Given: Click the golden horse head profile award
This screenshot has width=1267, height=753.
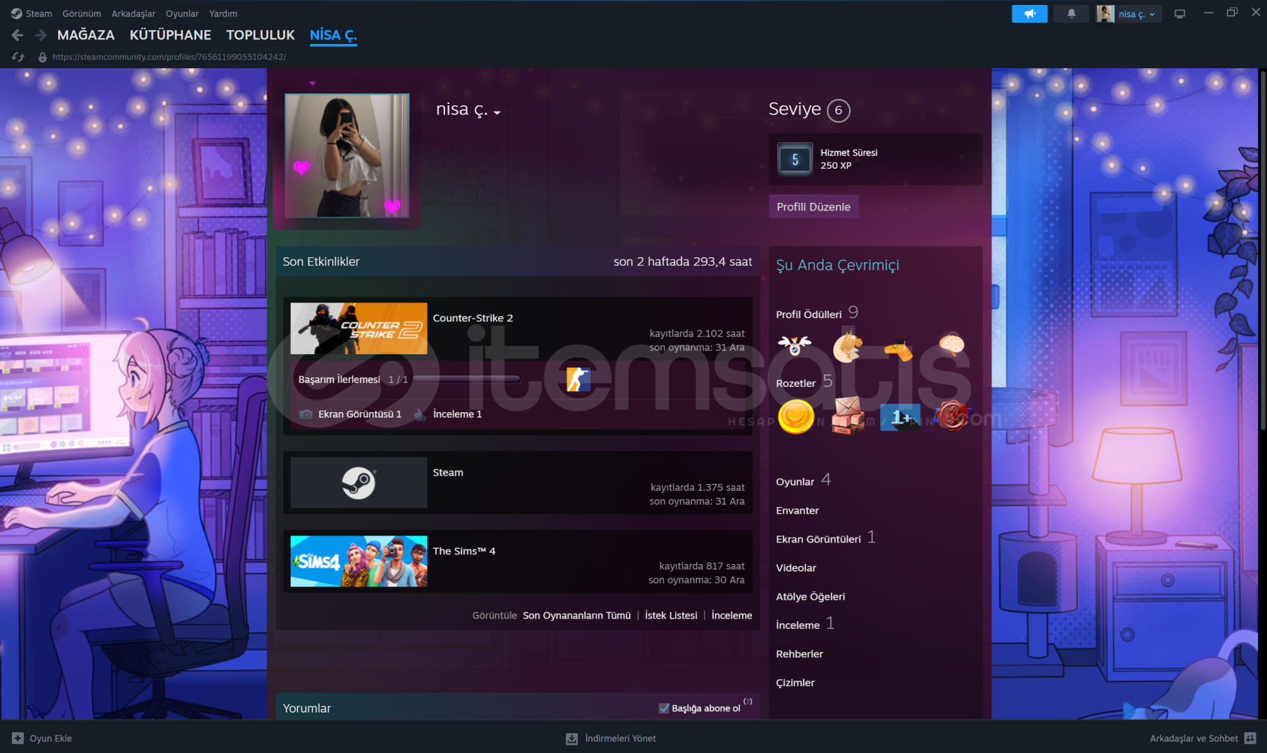Looking at the screenshot, I should pos(847,346).
